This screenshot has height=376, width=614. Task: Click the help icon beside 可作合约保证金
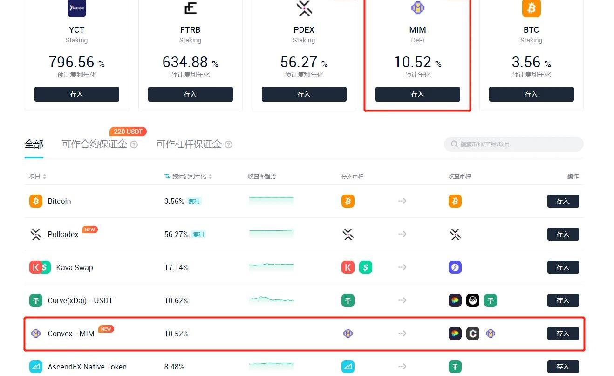pos(134,145)
